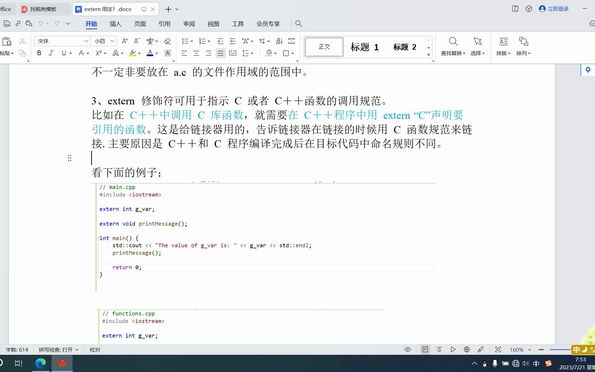Open the 页面 ribbon tab

[x=140, y=24]
